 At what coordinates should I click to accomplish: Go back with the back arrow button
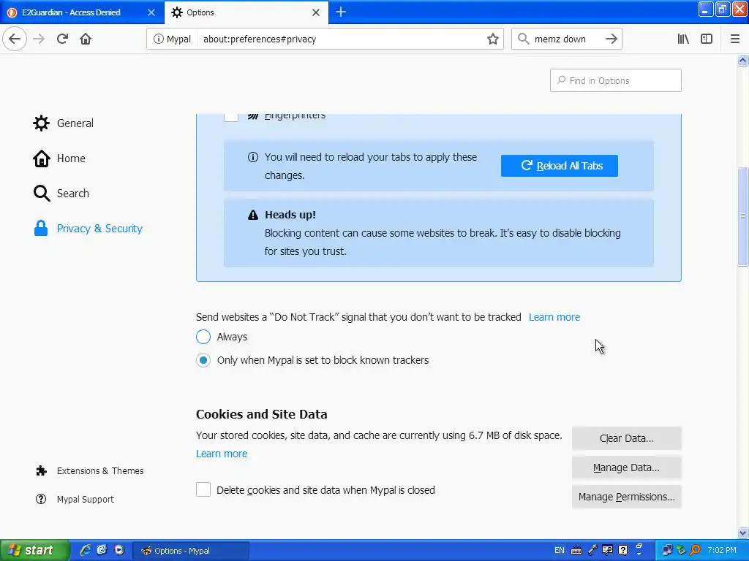click(15, 39)
